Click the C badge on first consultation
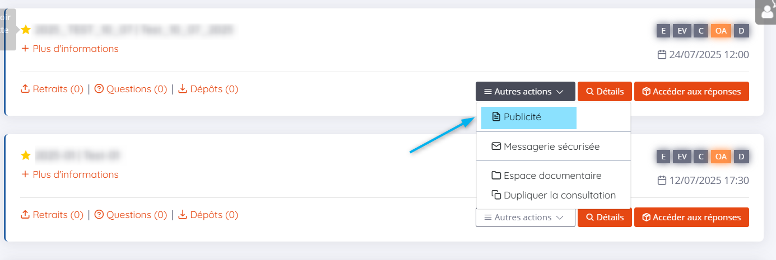This screenshot has width=776, height=260. (700, 31)
